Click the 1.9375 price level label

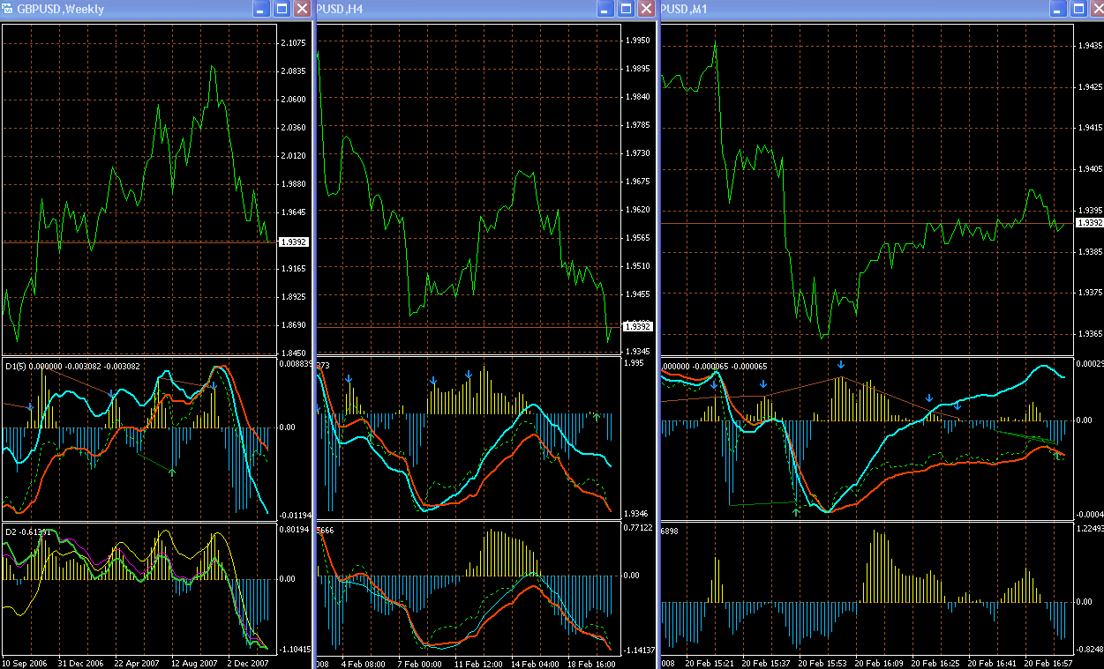point(1089,293)
